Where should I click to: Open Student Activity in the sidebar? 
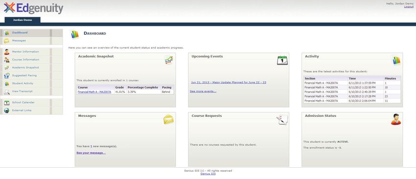pyautogui.click(x=23, y=84)
